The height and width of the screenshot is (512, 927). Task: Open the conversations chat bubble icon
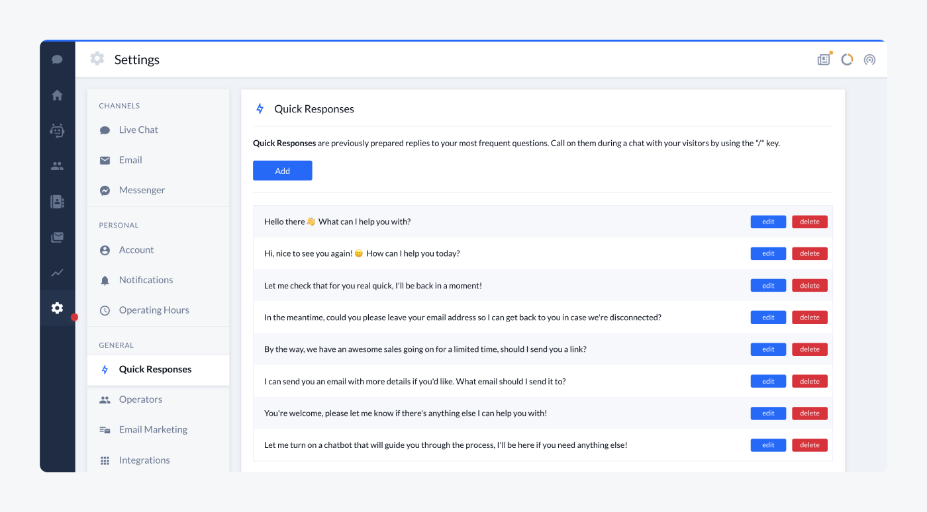[57, 59]
